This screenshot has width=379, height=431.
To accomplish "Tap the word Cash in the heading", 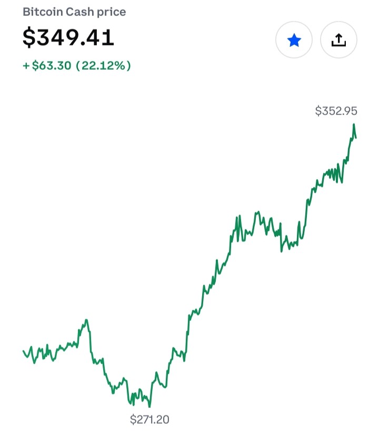I will [80, 12].
